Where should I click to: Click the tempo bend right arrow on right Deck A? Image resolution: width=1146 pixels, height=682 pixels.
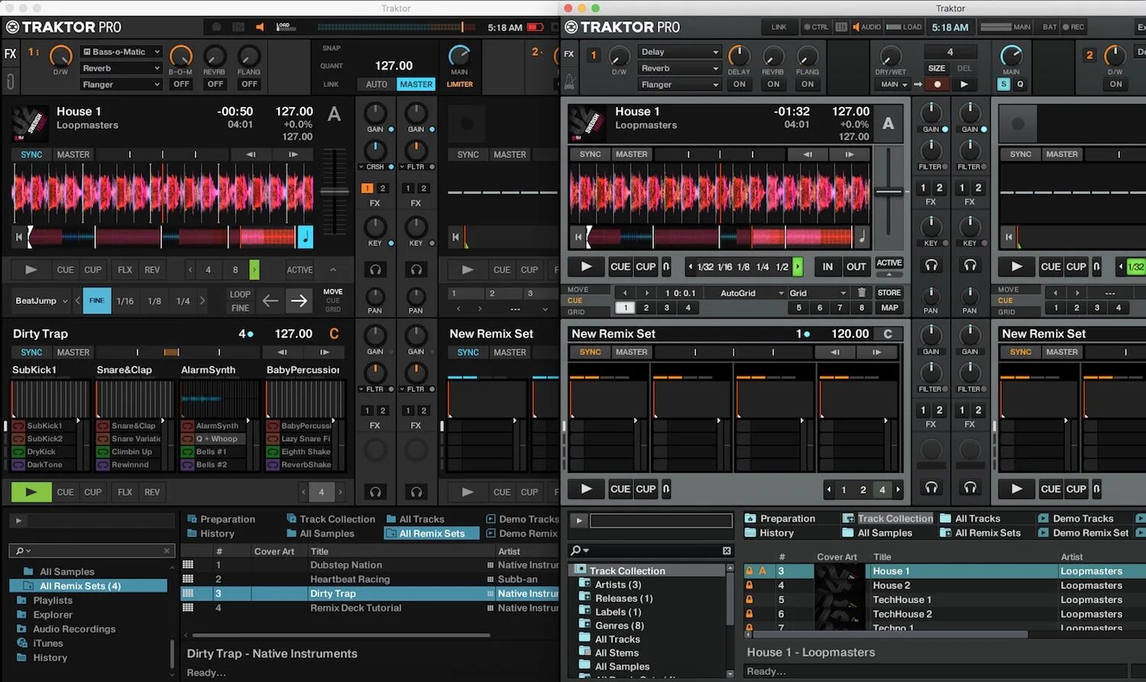tap(849, 154)
